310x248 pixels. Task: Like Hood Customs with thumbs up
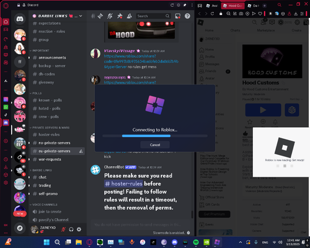[x=246, y=133]
